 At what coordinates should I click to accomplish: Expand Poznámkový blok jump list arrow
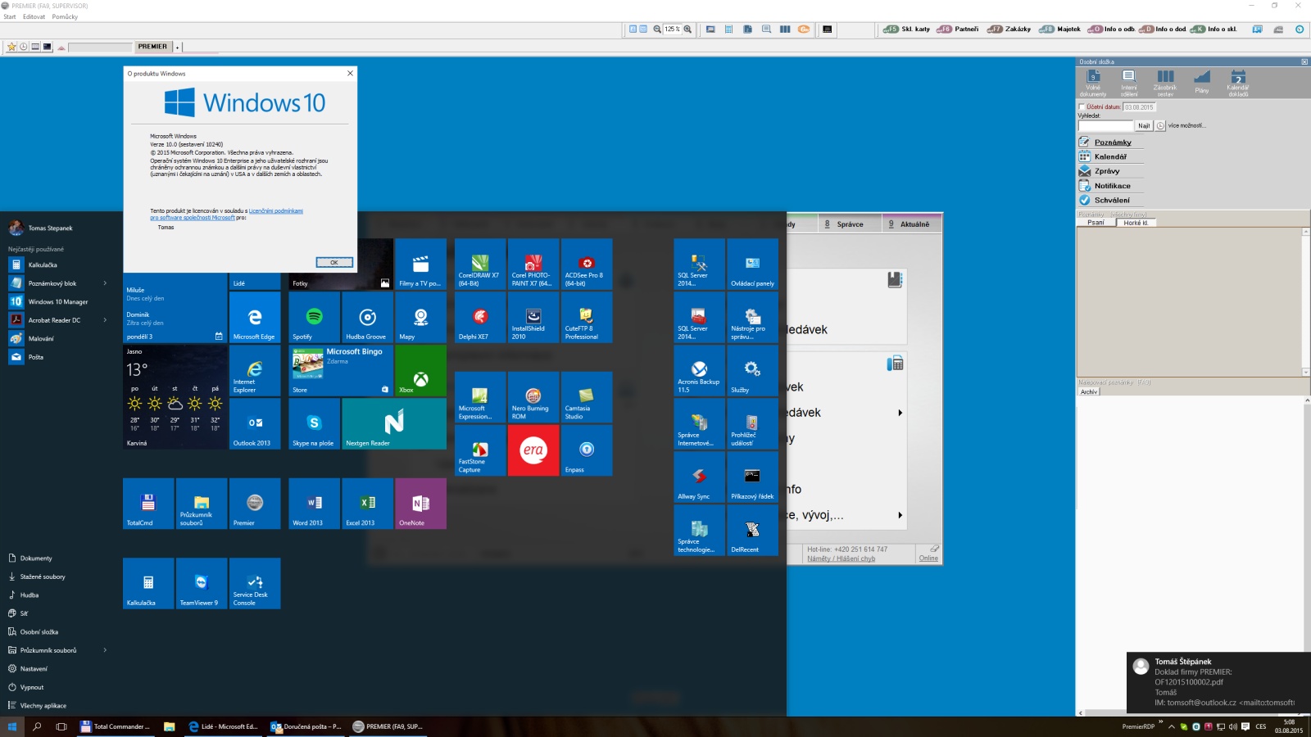(105, 283)
